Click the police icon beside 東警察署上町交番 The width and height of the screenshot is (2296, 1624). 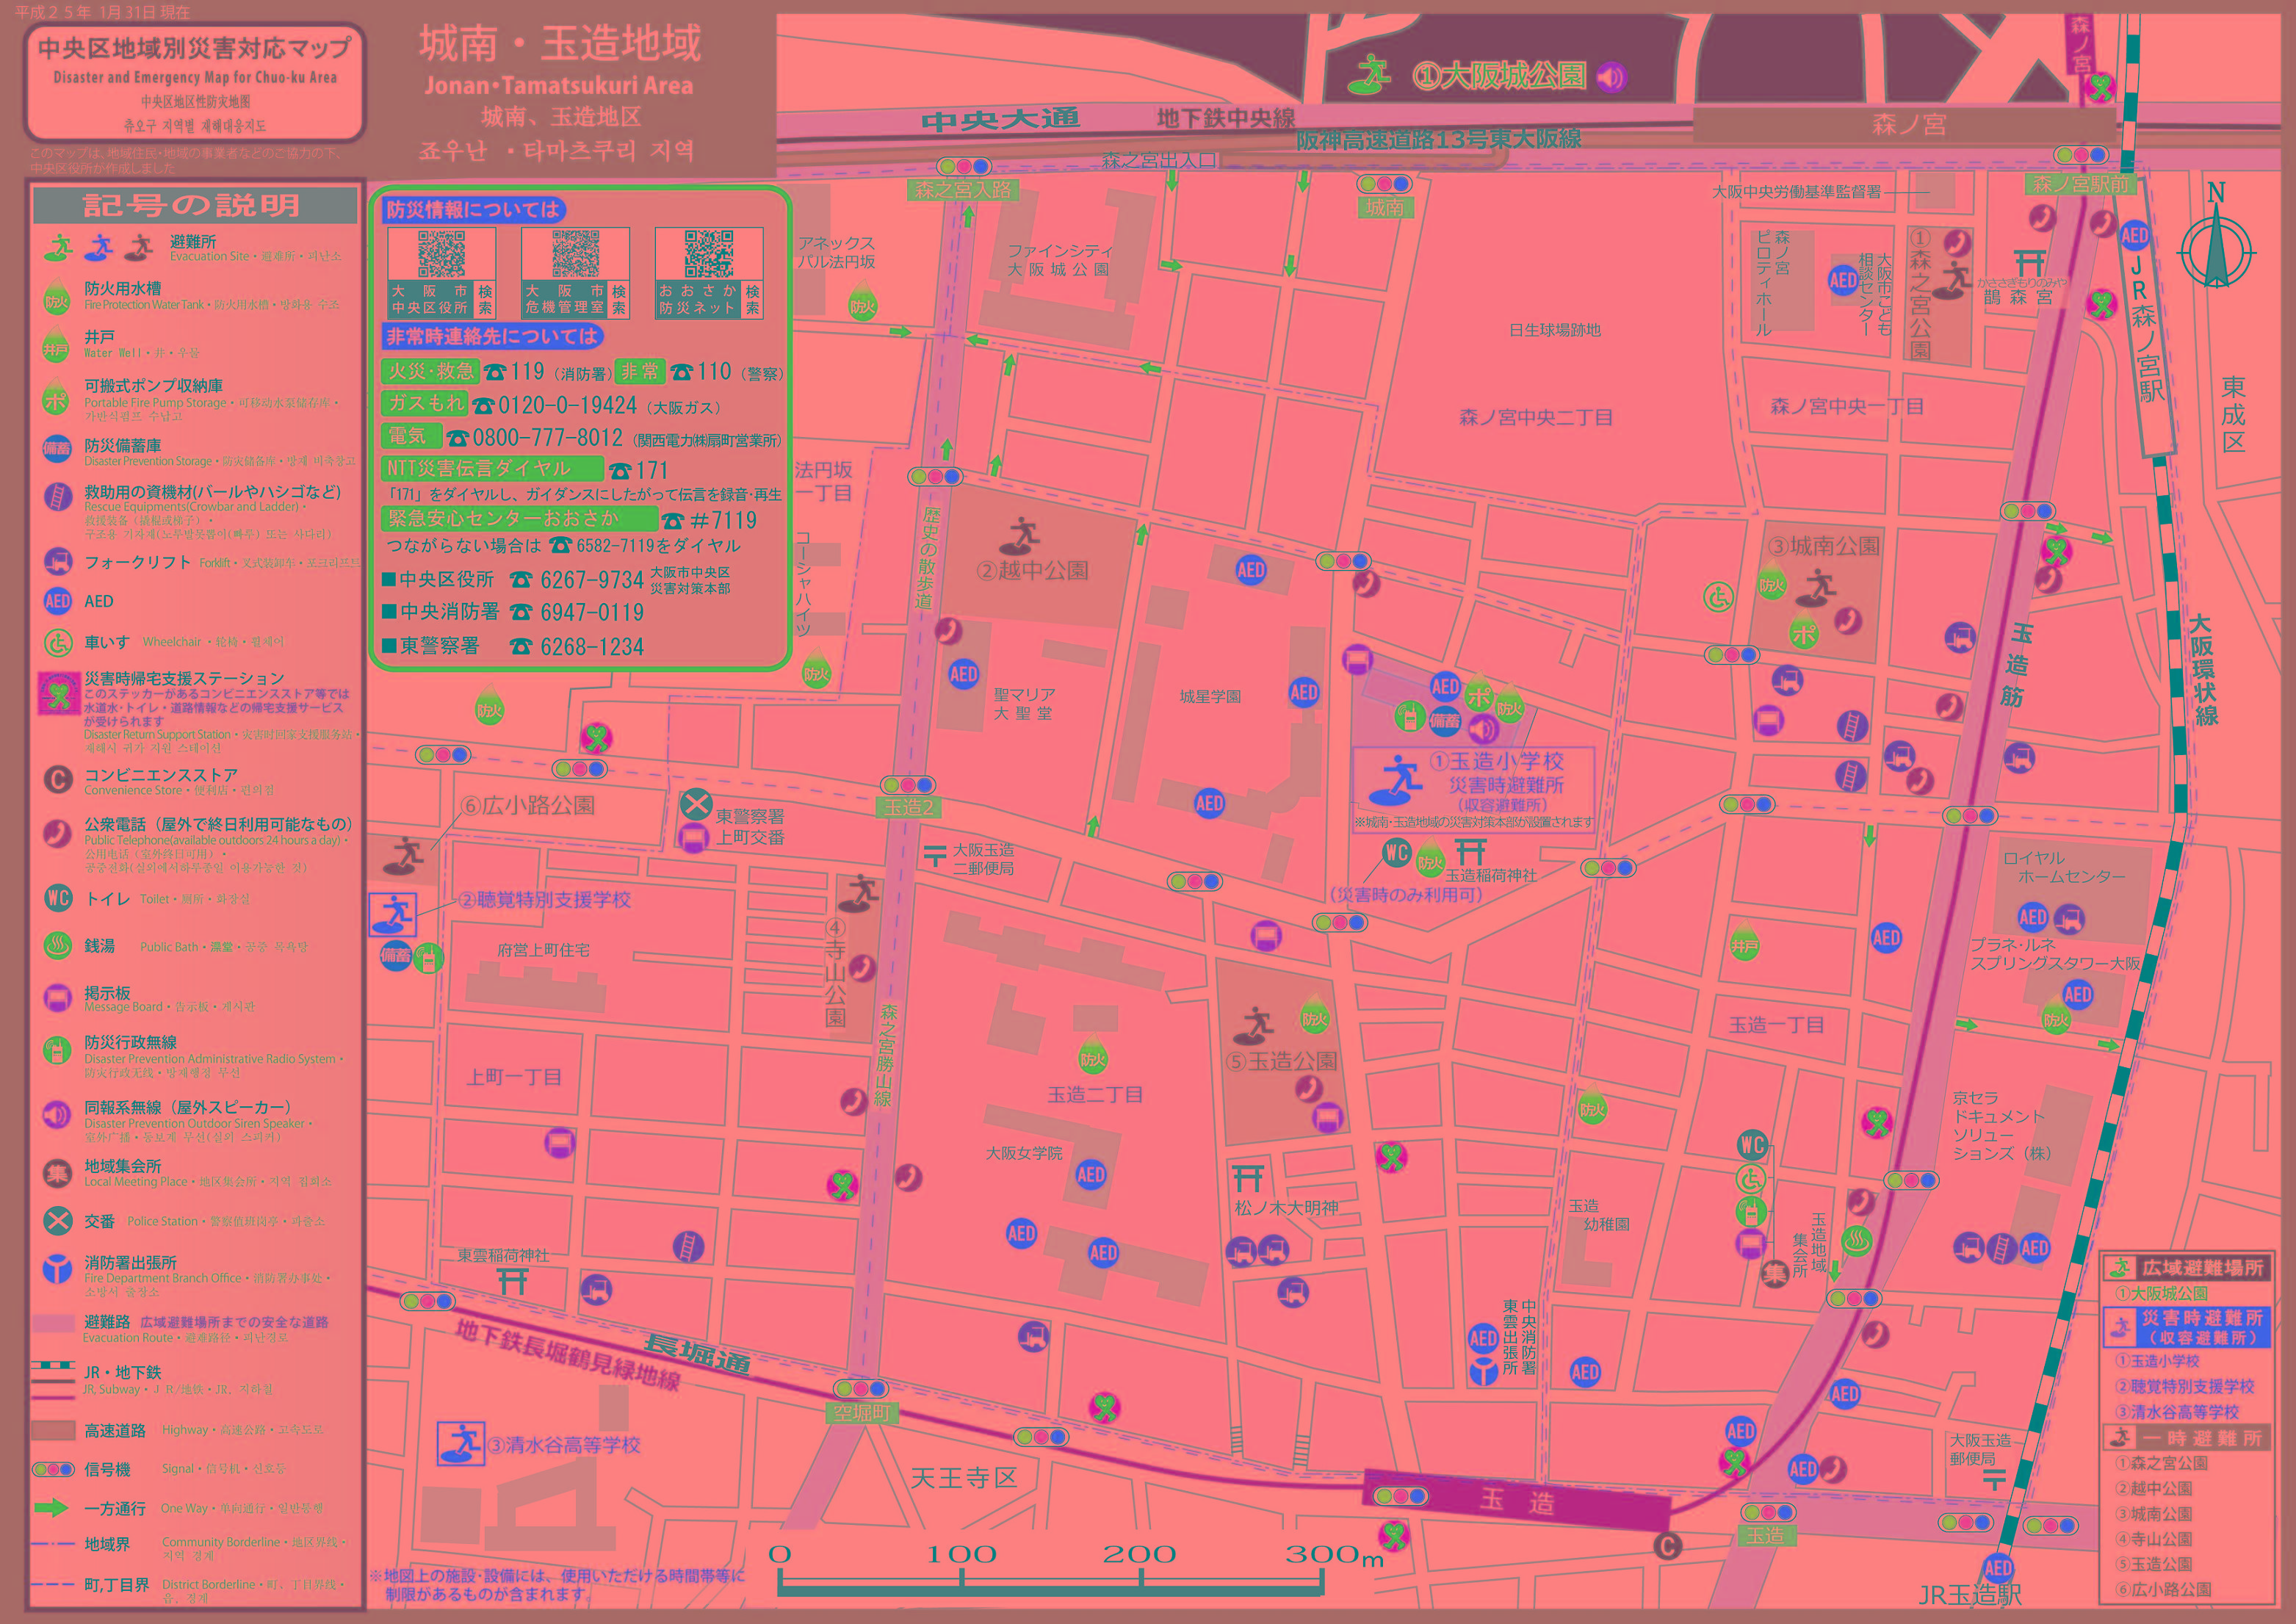(696, 803)
